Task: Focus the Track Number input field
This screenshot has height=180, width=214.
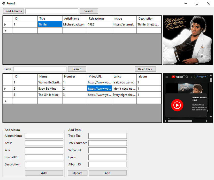Action: (x=108, y=143)
